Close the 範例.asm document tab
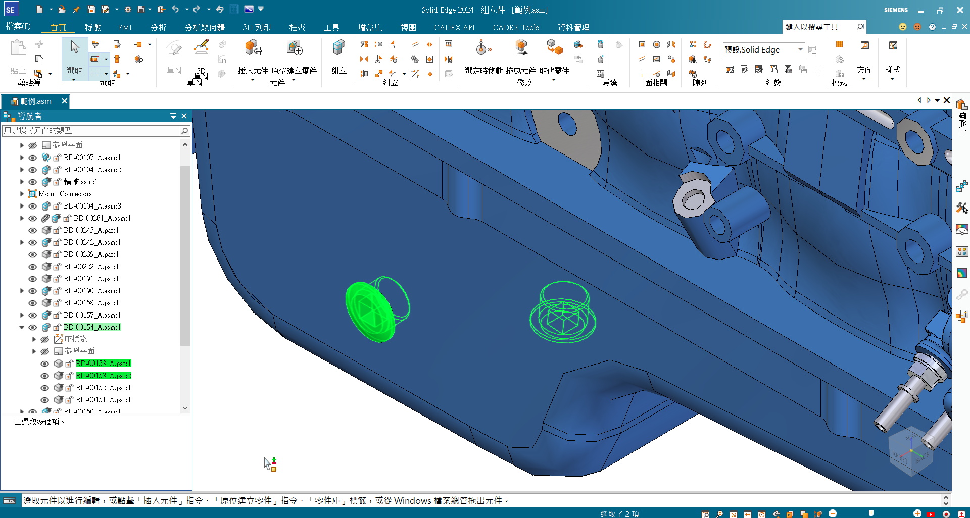Image resolution: width=970 pixels, height=518 pixels. click(x=64, y=101)
